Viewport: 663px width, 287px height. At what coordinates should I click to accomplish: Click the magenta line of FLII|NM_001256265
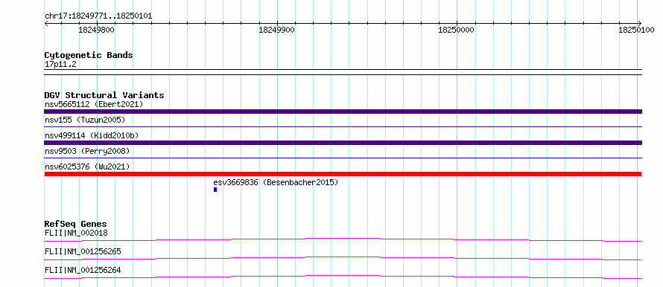click(x=343, y=258)
